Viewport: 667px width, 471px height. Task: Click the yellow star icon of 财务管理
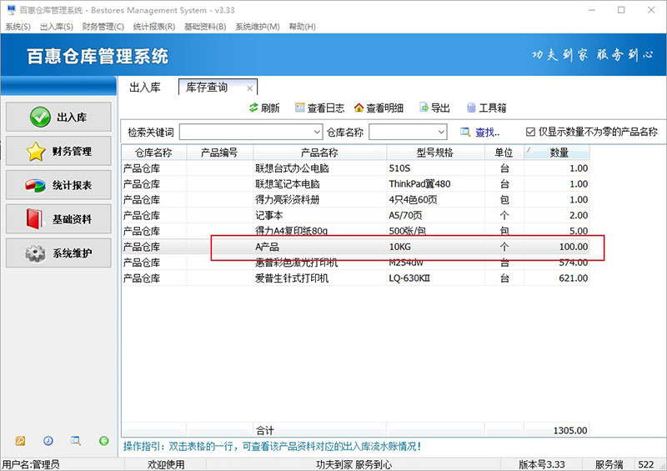[35, 151]
